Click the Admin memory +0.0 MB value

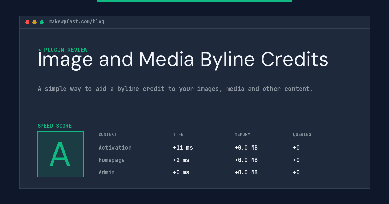246,172
